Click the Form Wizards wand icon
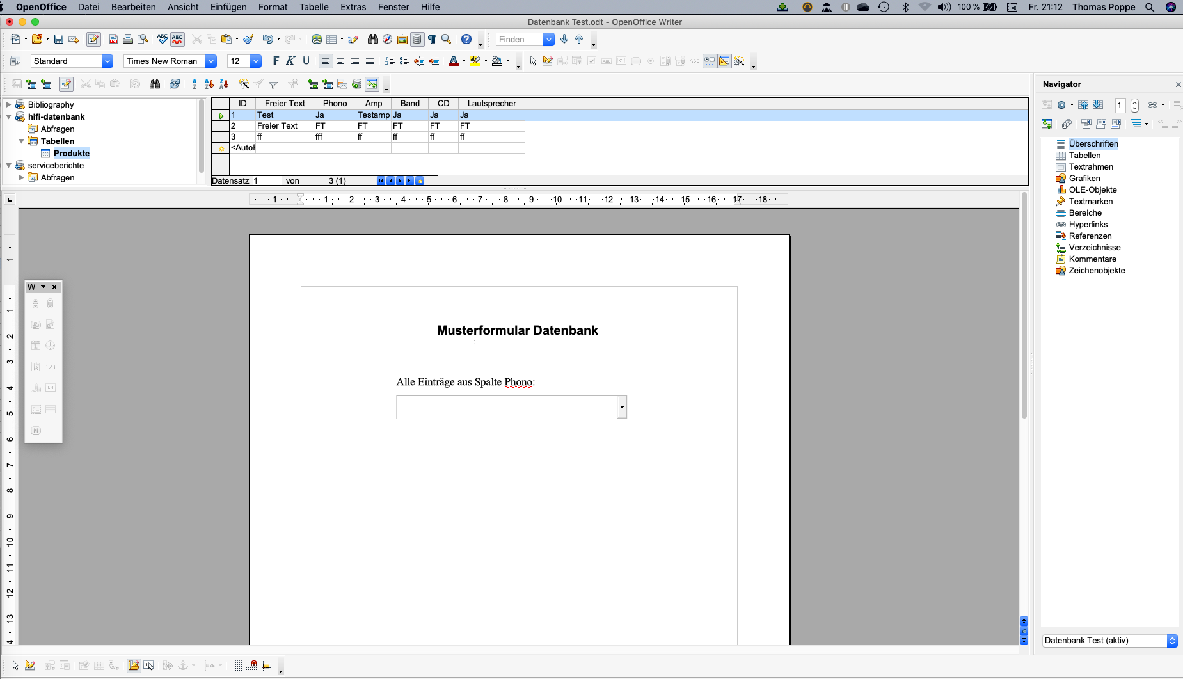 click(739, 61)
